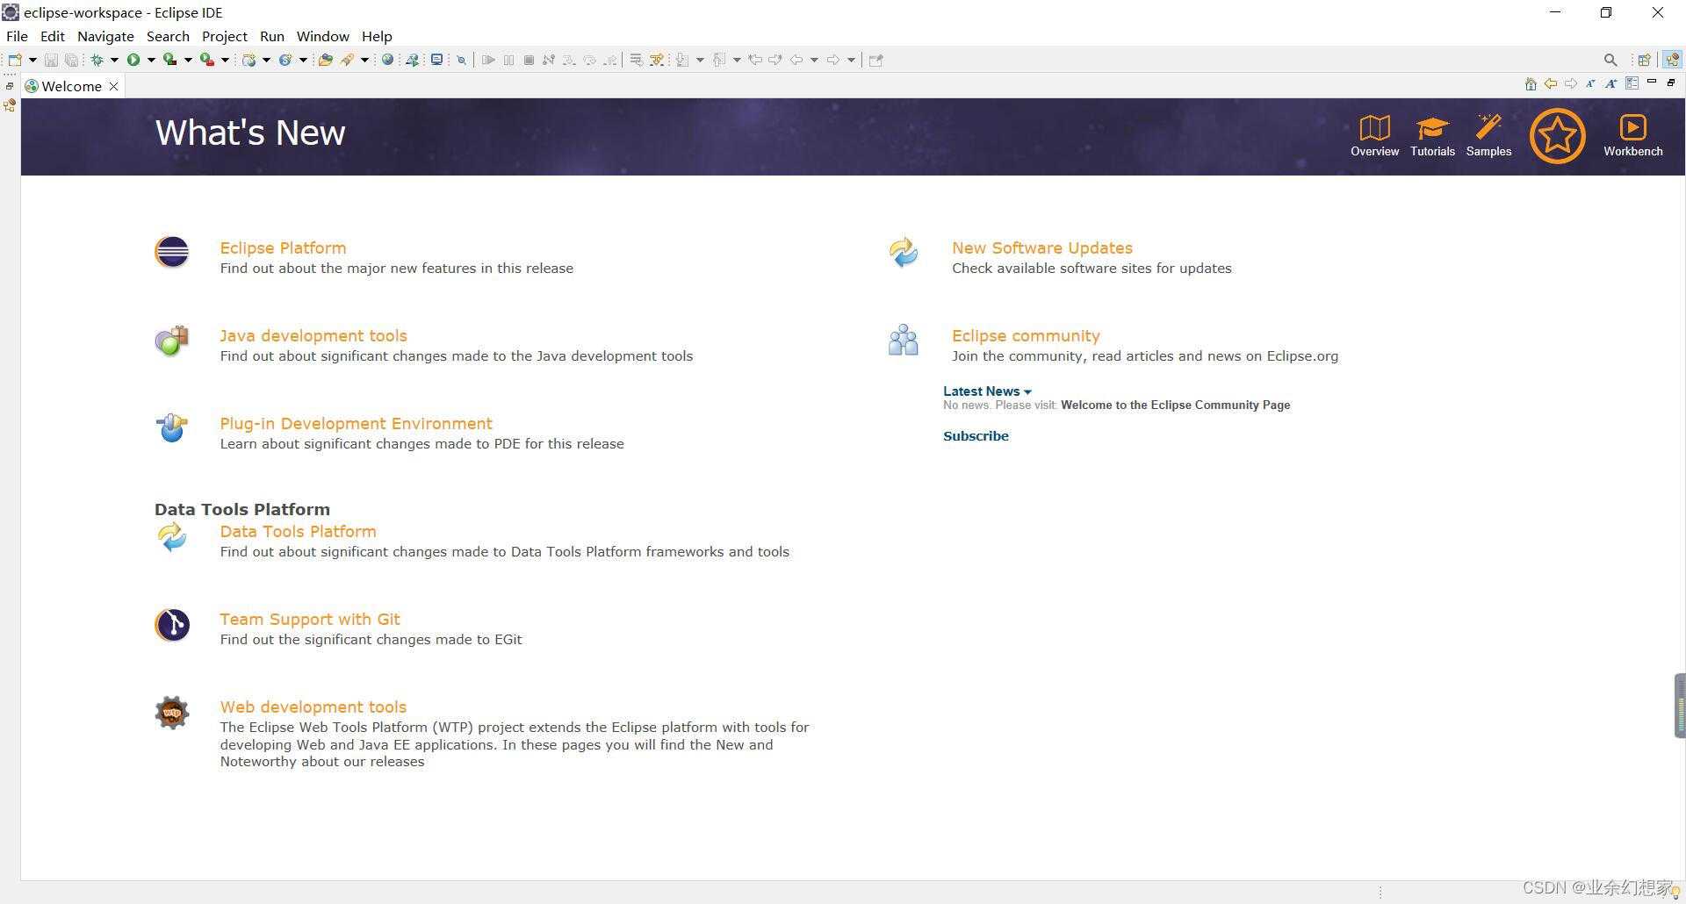Open the File menu
This screenshot has height=904, width=1686.
click(x=17, y=36)
